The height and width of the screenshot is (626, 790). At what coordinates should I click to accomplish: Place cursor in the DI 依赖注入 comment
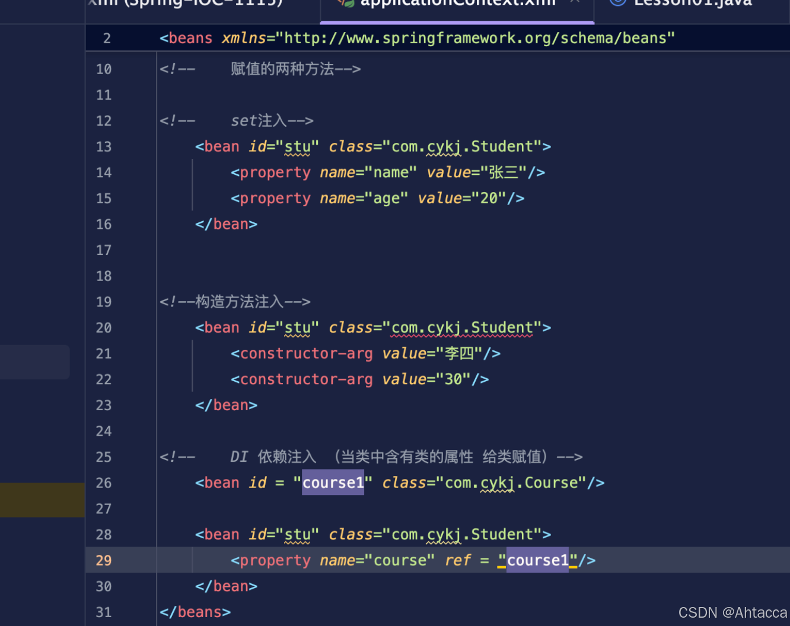click(x=273, y=457)
